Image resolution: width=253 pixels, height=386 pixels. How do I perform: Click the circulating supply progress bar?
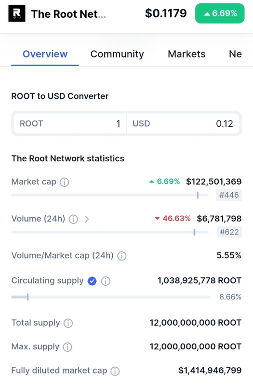[111, 297]
